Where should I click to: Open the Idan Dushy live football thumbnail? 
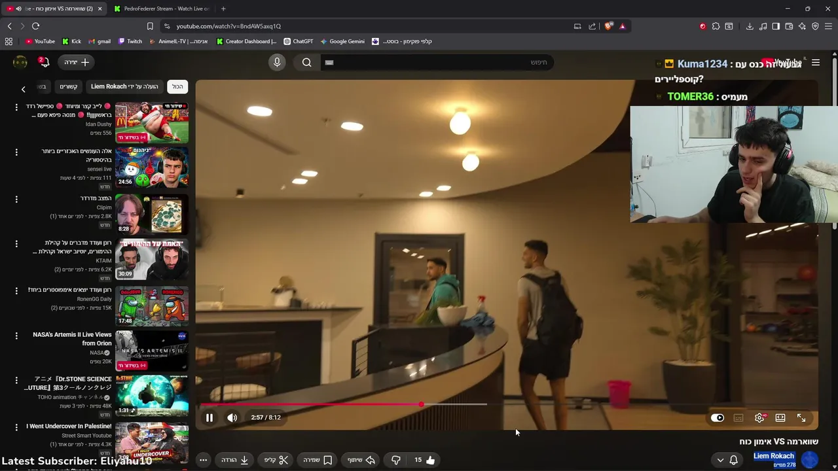(152, 122)
